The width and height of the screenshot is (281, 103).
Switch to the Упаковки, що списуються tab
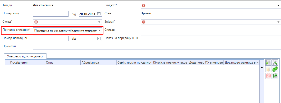(25, 56)
